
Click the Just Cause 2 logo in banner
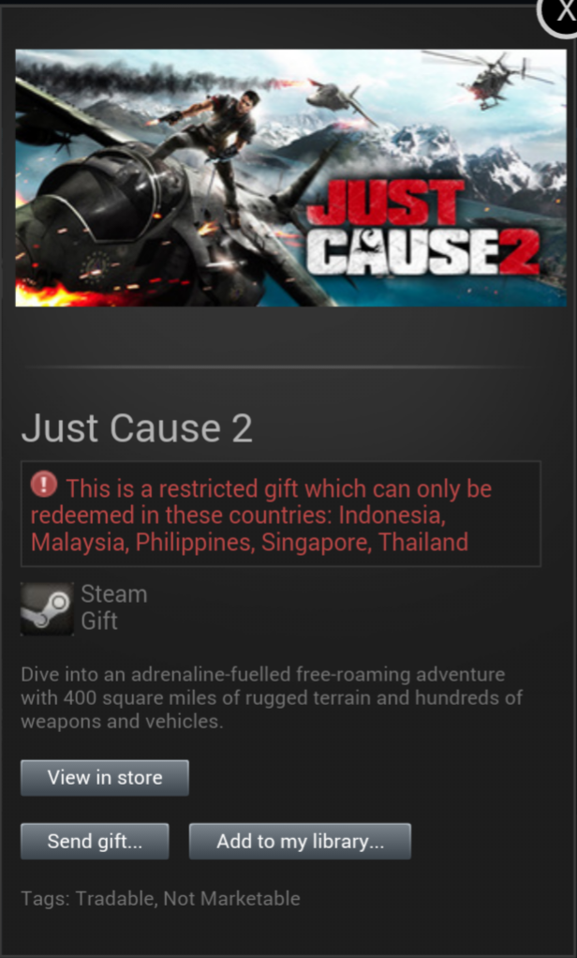(x=422, y=229)
